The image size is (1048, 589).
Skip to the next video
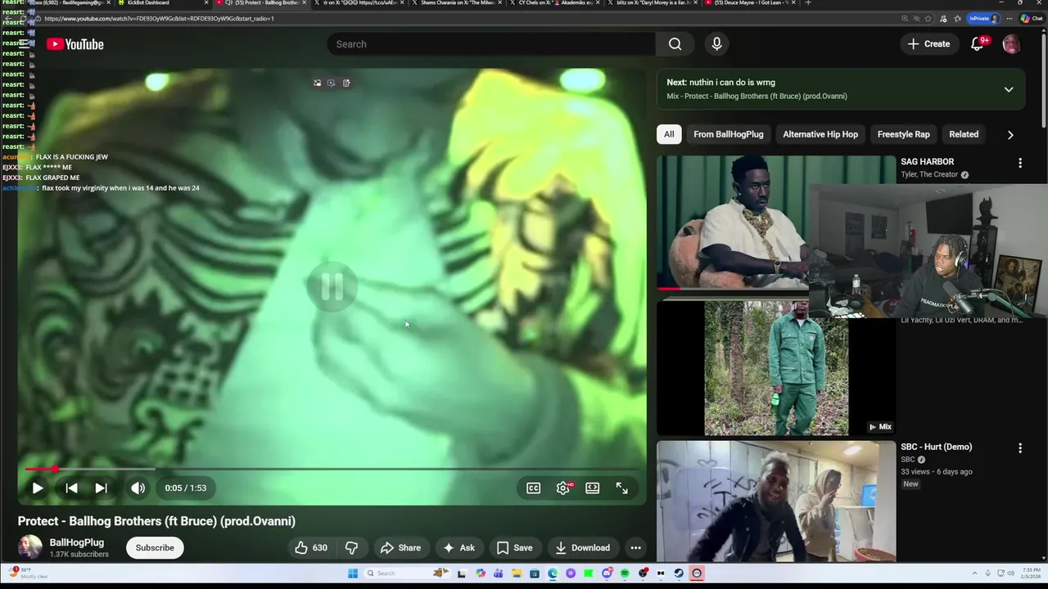coord(101,488)
